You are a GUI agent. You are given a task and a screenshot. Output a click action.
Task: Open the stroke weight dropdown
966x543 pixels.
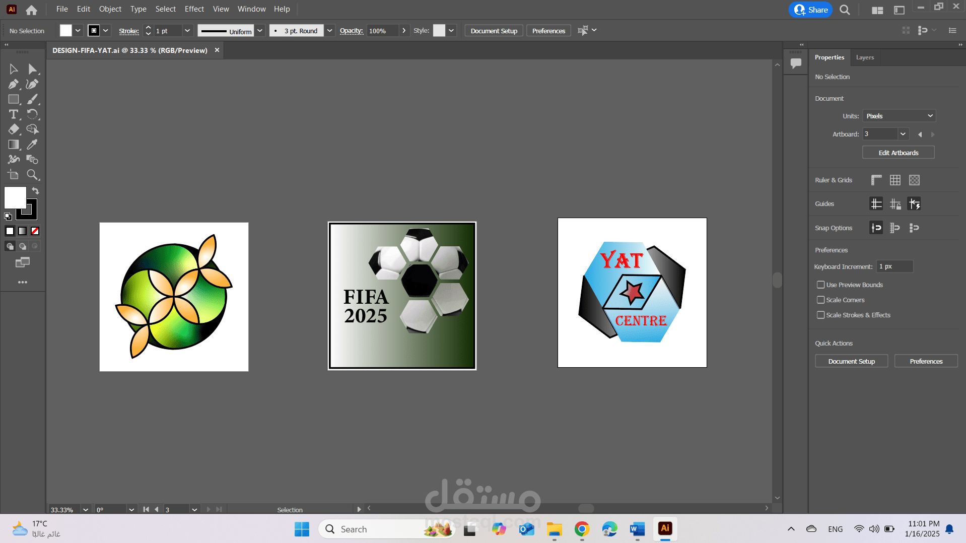click(187, 31)
